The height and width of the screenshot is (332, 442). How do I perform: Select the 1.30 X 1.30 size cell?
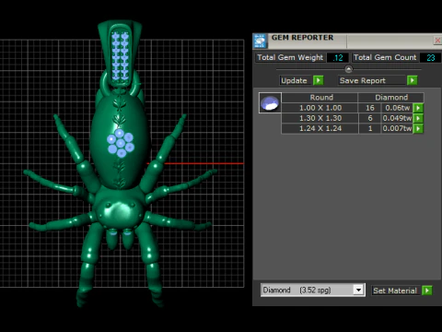tap(320, 118)
